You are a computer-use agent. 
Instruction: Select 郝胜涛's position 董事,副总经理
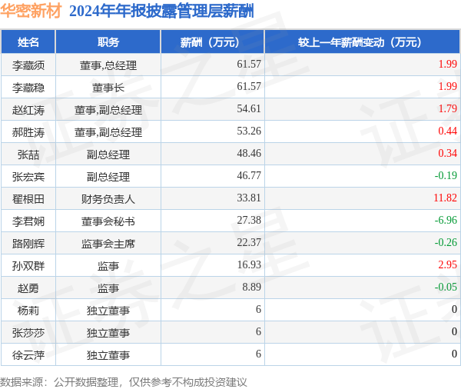coord(108,132)
